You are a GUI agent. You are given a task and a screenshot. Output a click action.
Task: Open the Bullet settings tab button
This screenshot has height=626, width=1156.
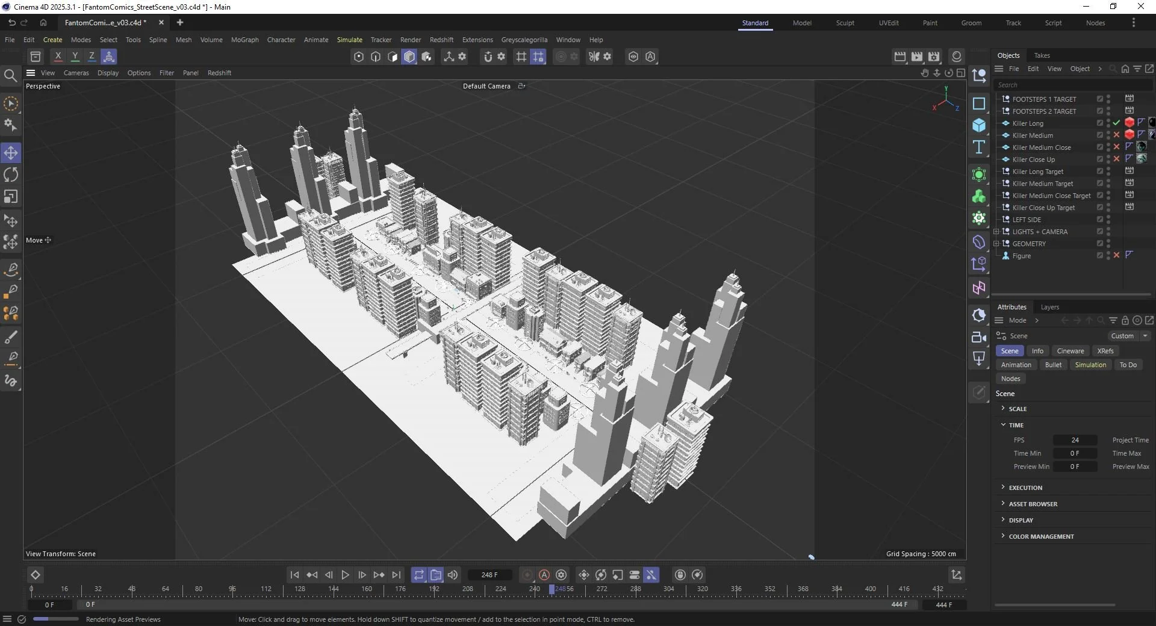coord(1053,365)
